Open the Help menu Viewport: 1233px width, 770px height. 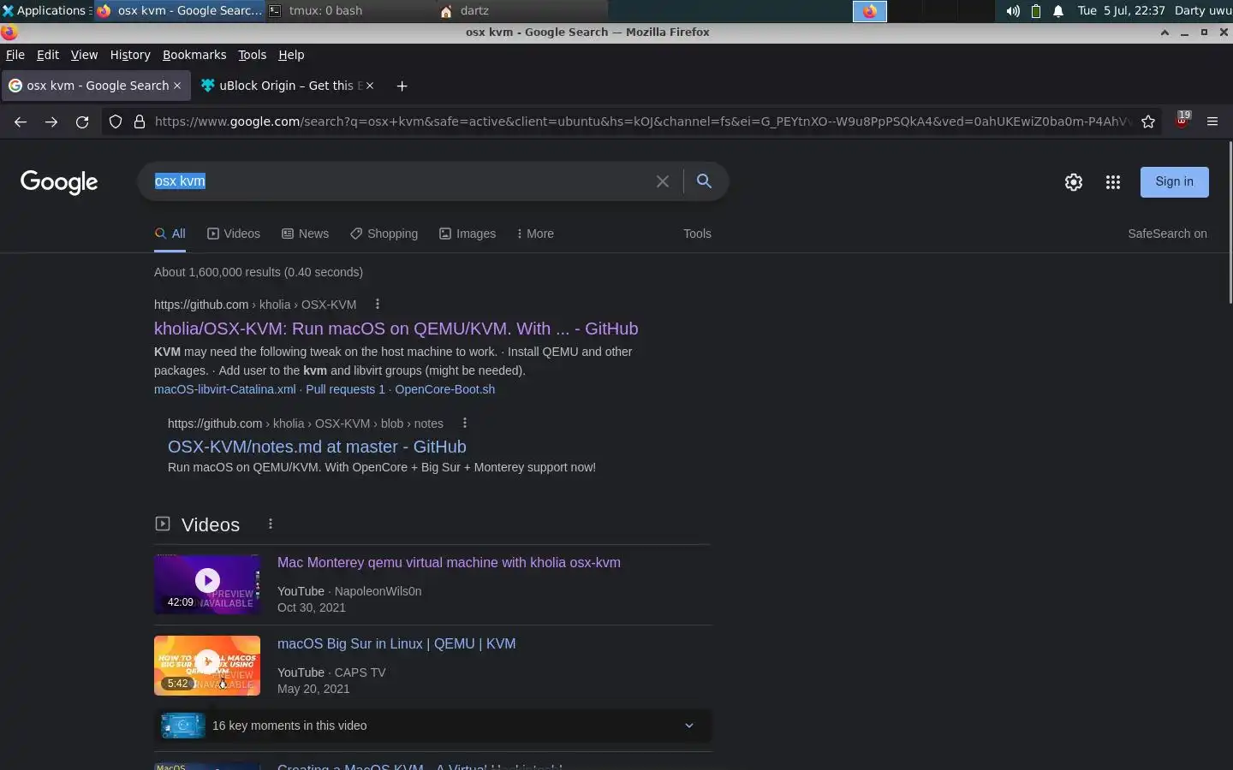[291, 55]
